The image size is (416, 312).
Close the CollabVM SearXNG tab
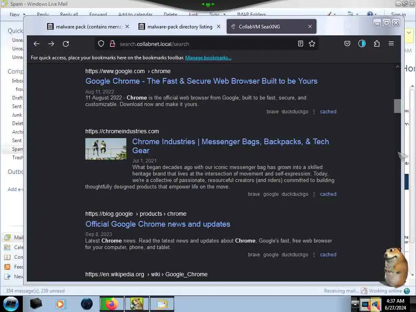pos(310,26)
